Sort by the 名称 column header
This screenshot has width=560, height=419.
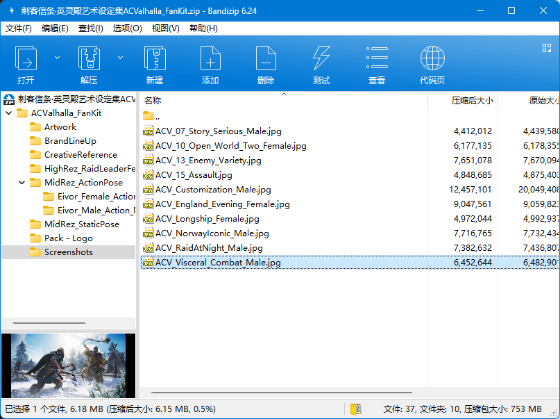click(x=284, y=101)
